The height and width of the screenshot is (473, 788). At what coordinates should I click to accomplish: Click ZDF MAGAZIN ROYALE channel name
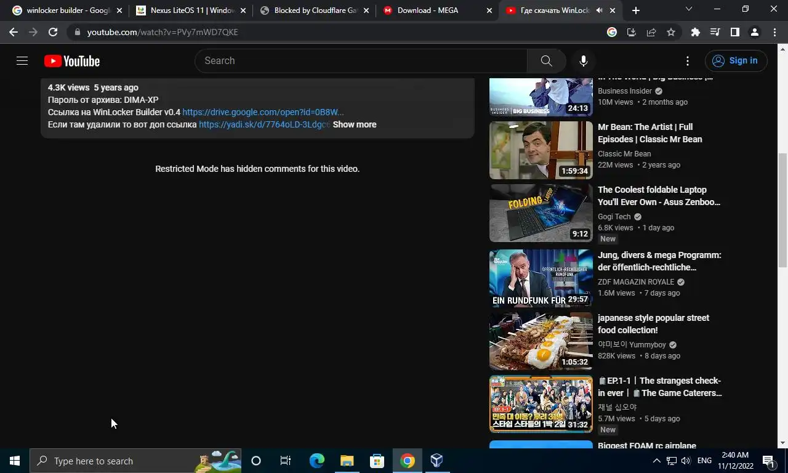tap(636, 282)
